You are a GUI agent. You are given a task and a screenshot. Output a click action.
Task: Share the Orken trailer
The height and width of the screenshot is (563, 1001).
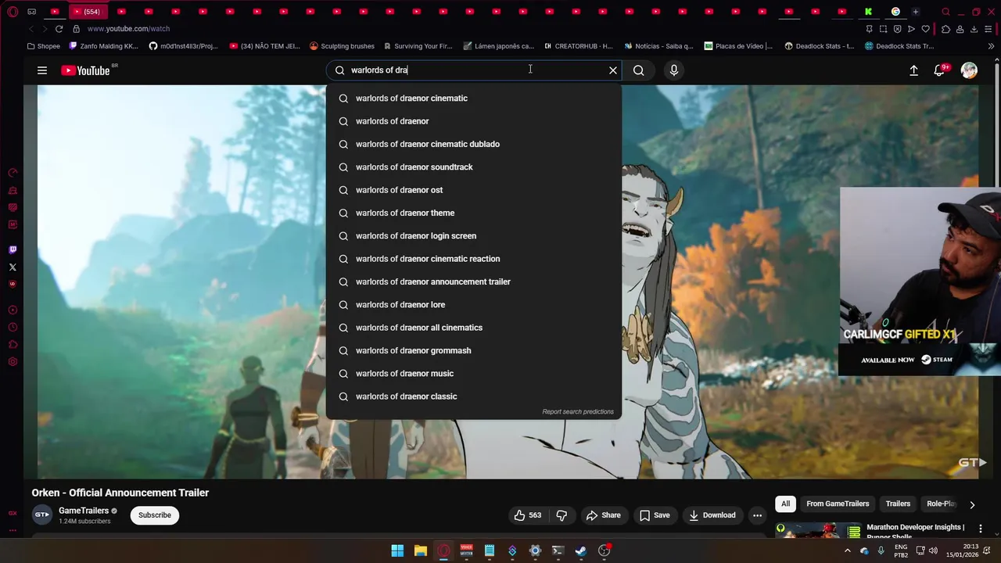603,515
